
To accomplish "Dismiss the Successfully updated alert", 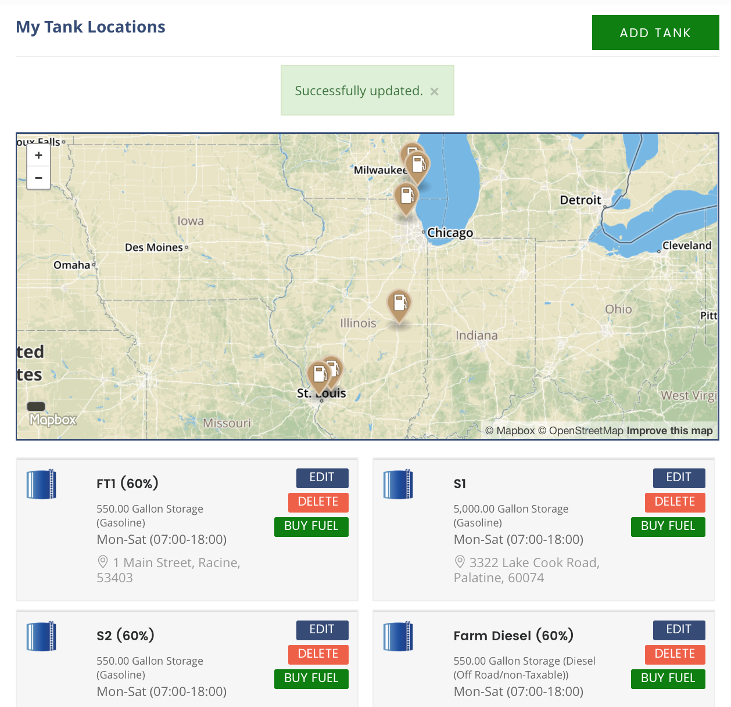I will coord(434,91).
